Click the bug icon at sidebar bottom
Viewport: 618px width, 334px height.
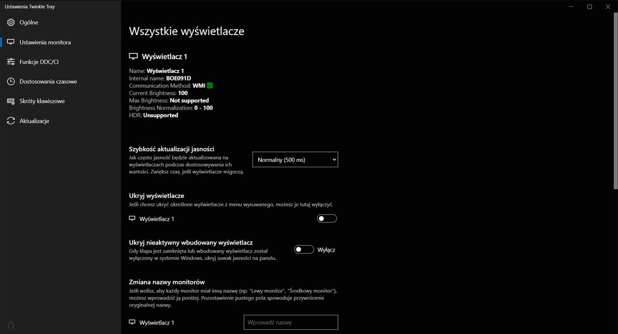(x=11, y=325)
